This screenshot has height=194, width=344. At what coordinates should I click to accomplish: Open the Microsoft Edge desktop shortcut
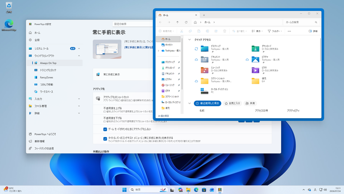(9, 25)
